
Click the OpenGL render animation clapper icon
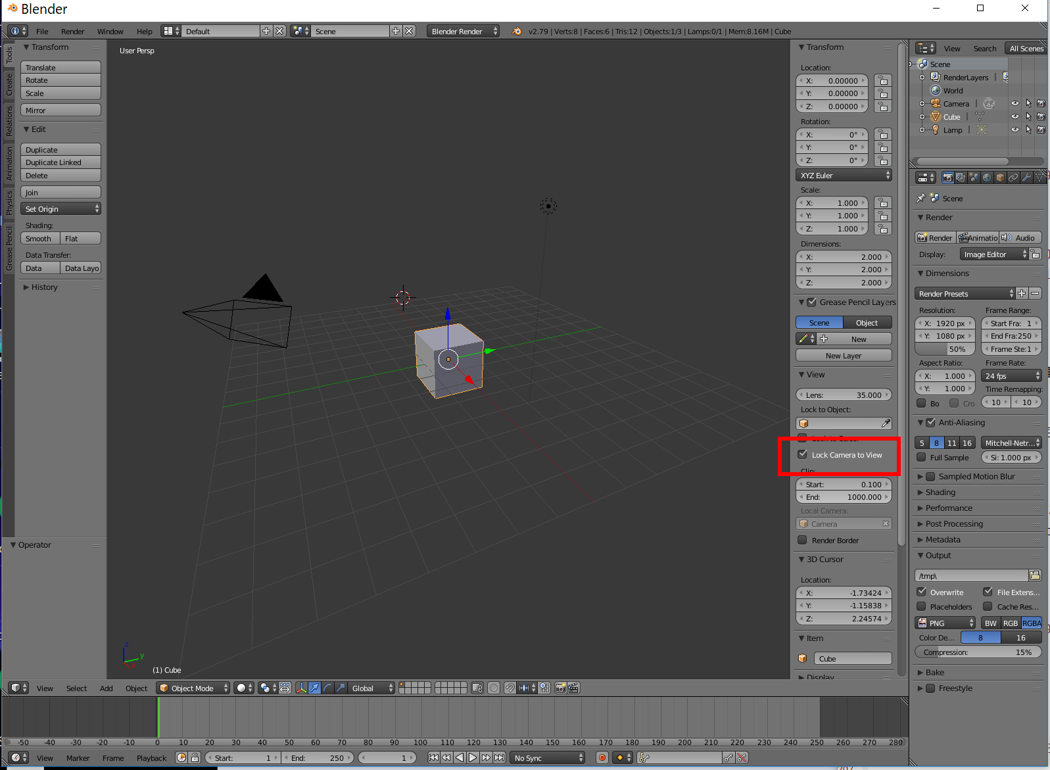click(573, 688)
